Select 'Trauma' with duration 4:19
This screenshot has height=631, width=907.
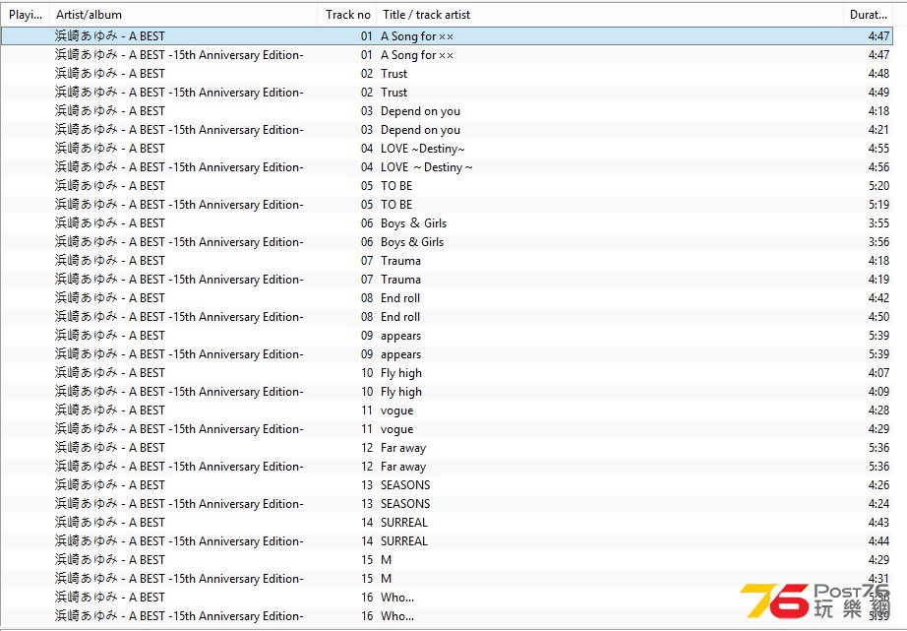tap(400, 280)
